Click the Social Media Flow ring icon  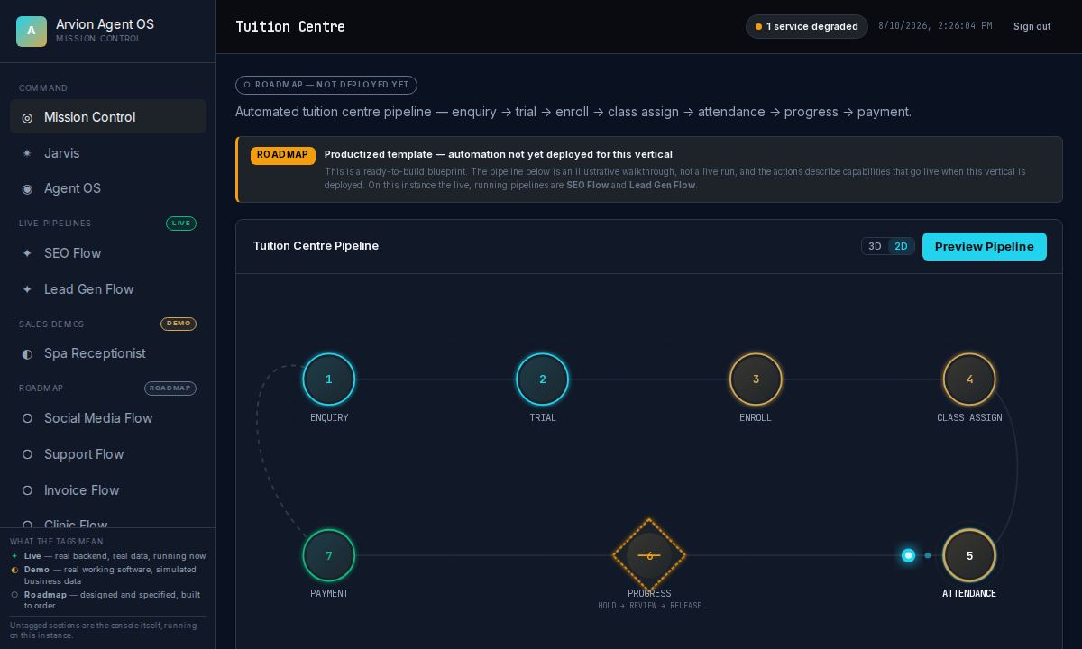(27, 418)
